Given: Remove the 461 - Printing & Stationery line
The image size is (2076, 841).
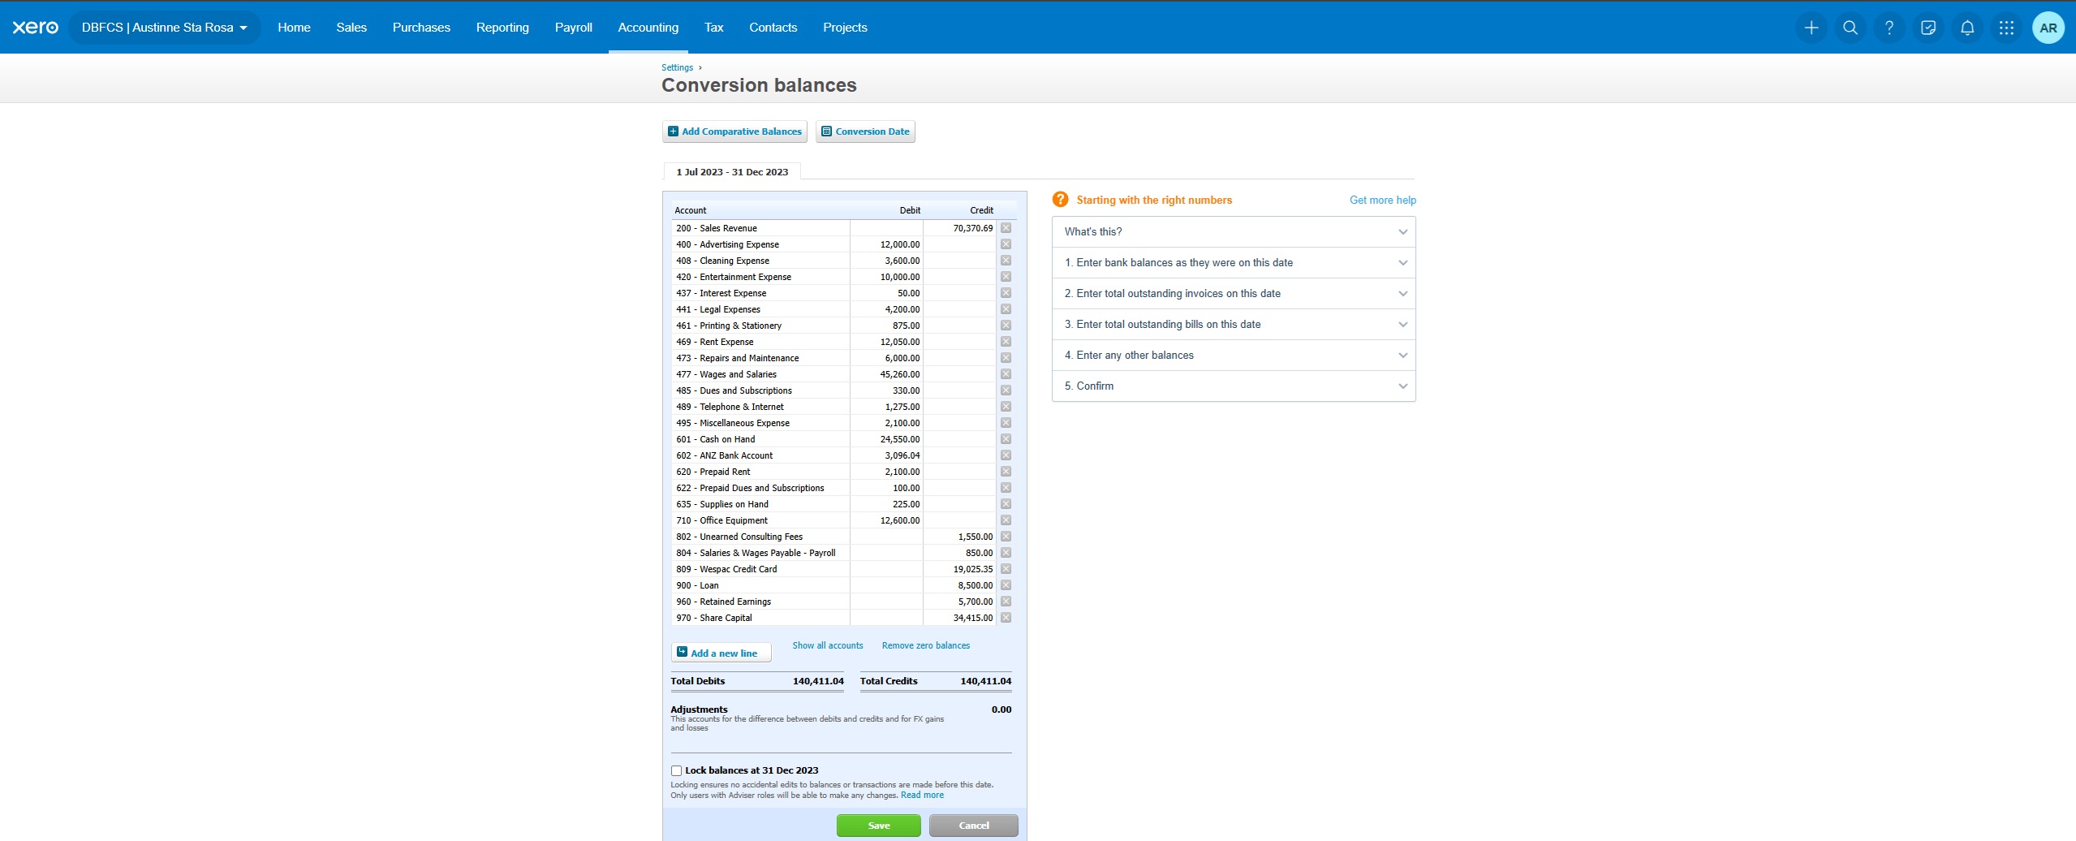Looking at the screenshot, I should pos(1006,326).
